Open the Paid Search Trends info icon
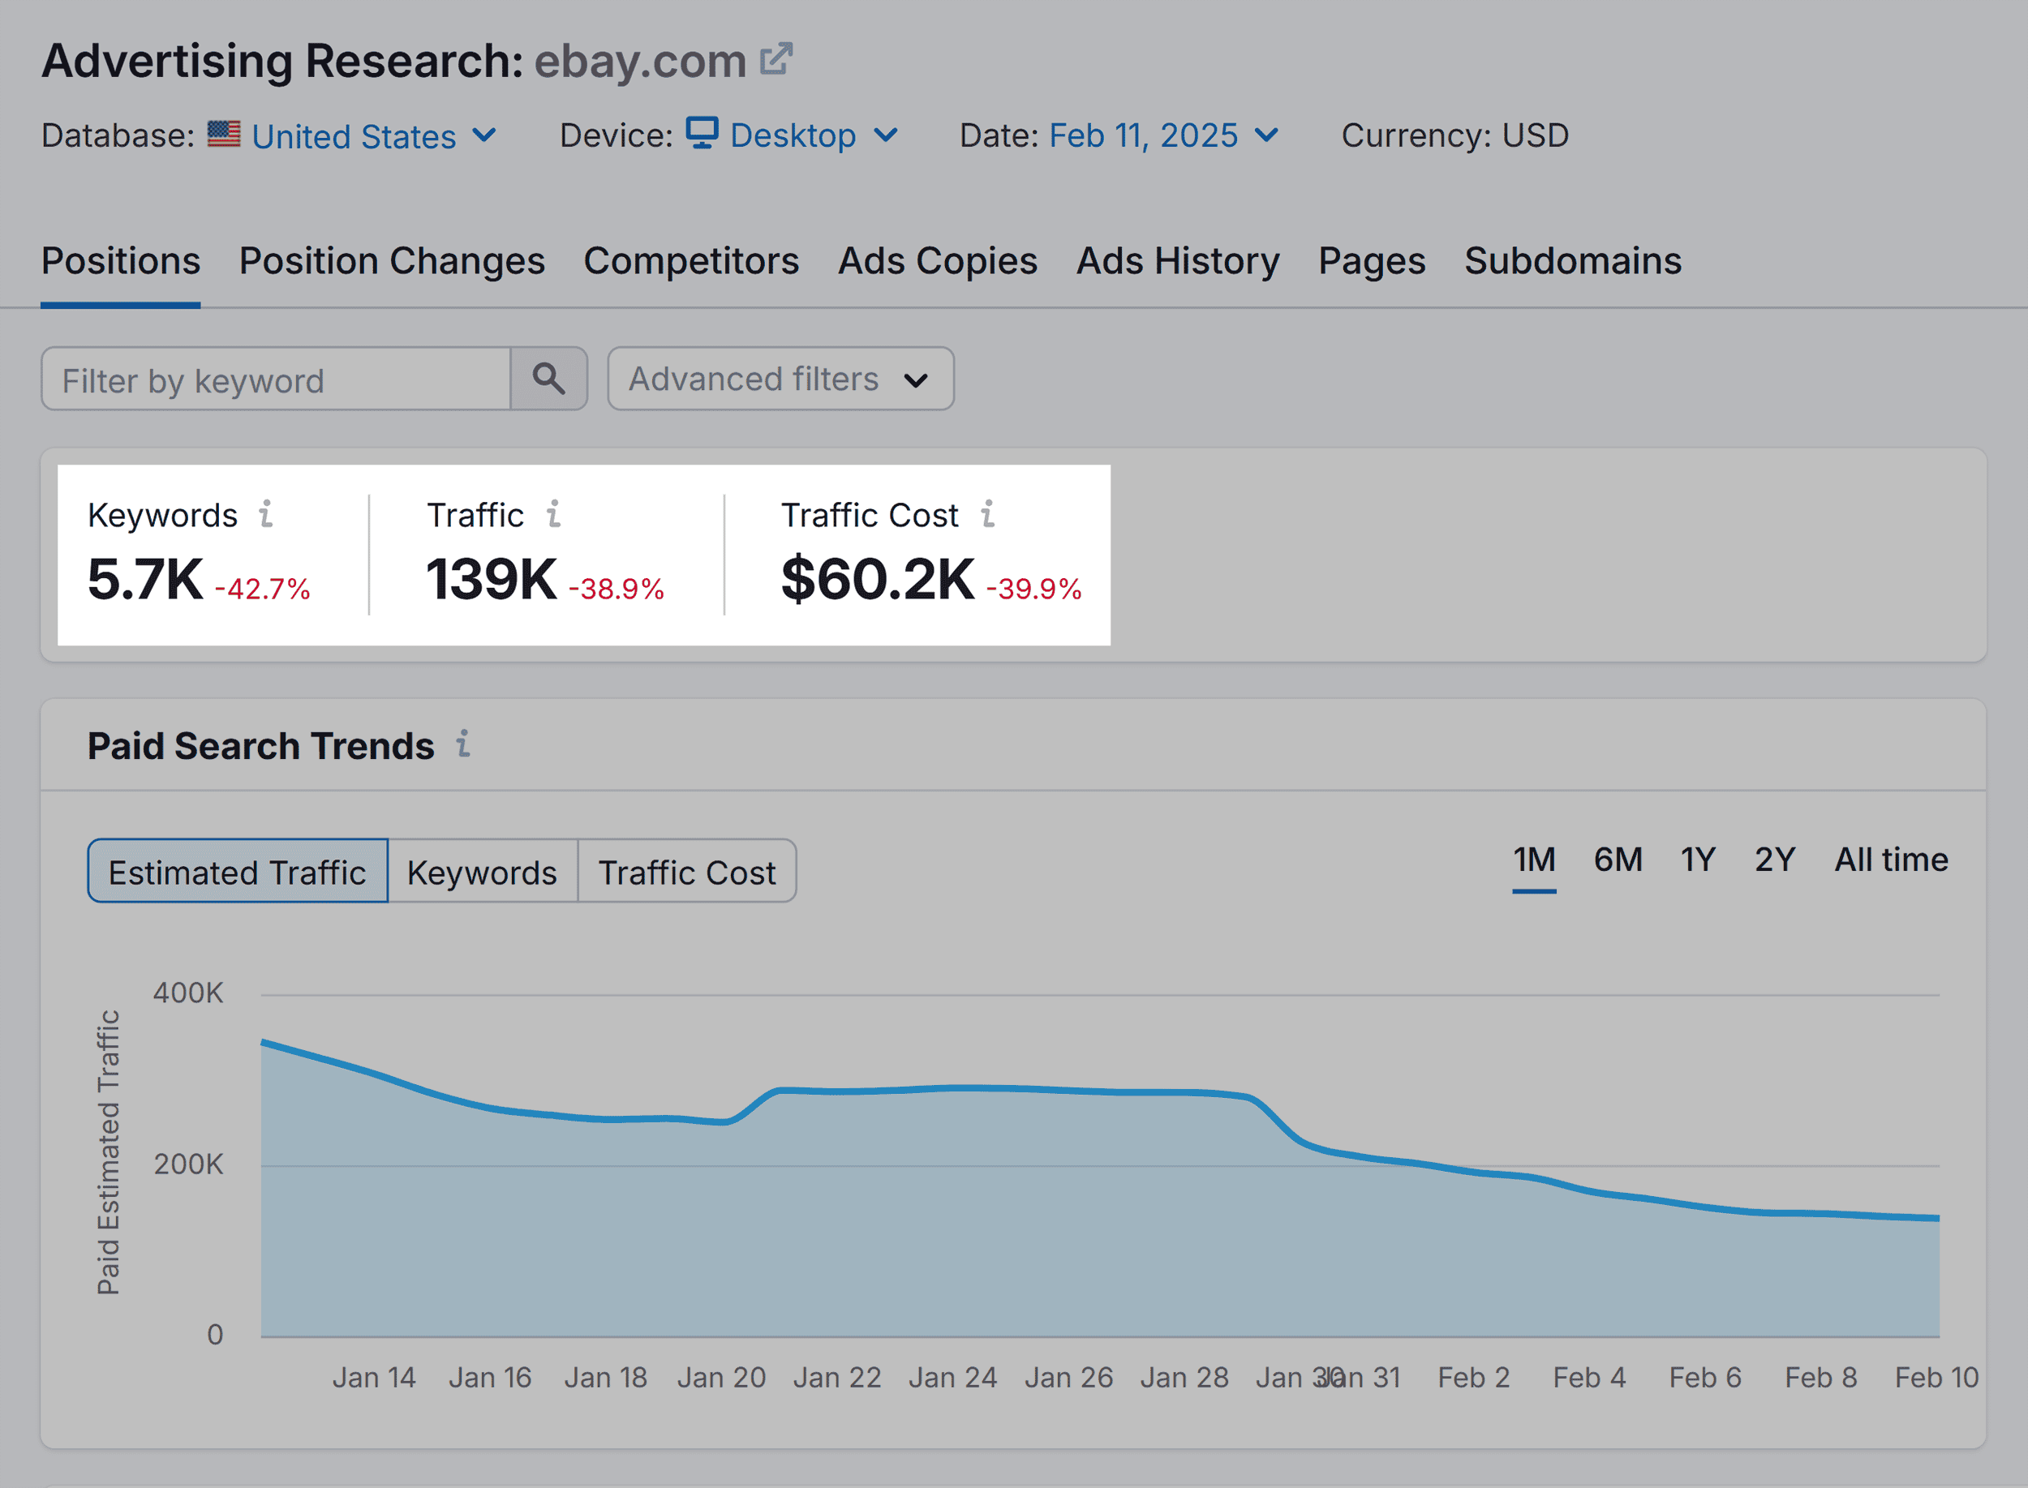The width and height of the screenshot is (2028, 1488). pos(464,745)
